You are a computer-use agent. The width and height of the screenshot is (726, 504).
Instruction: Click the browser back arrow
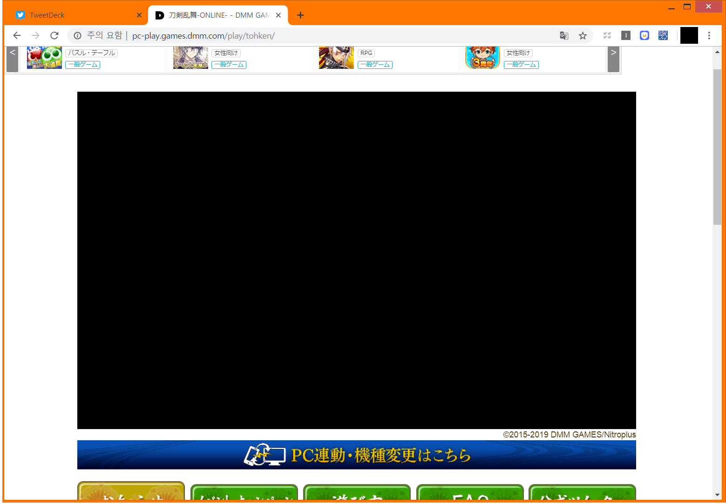click(x=17, y=35)
